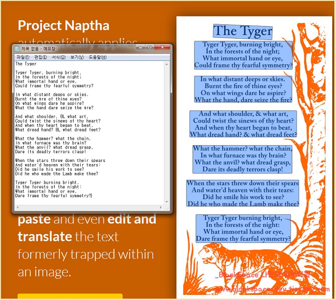Click the Notepad resize grip corner
The height and width of the screenshot is (300, 336).
click(x=167, y=208)
